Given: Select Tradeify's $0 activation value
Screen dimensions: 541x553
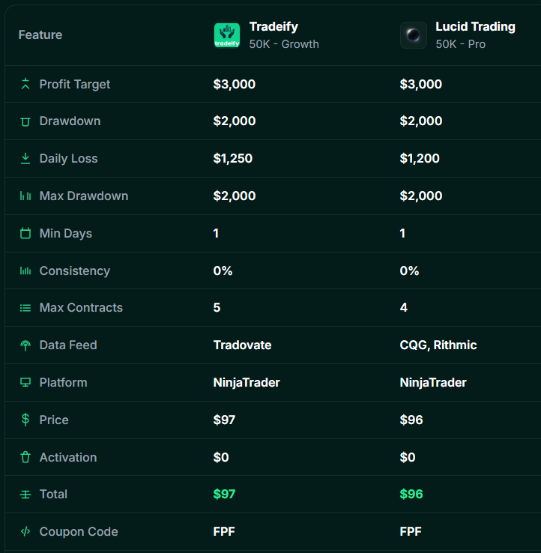Looking at the screenshot, I should (x=221, y=457).
